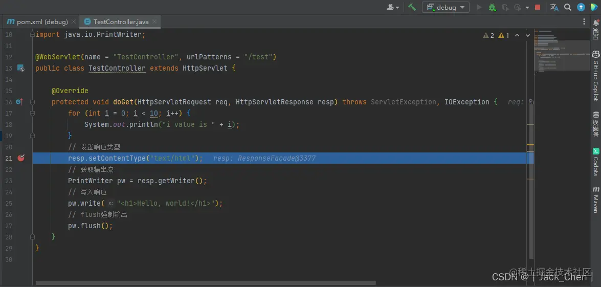Click the fold end marker on line 28
The height and width of the screenshot is (287, 601).
pyautogui.click(x=32, y=237)
